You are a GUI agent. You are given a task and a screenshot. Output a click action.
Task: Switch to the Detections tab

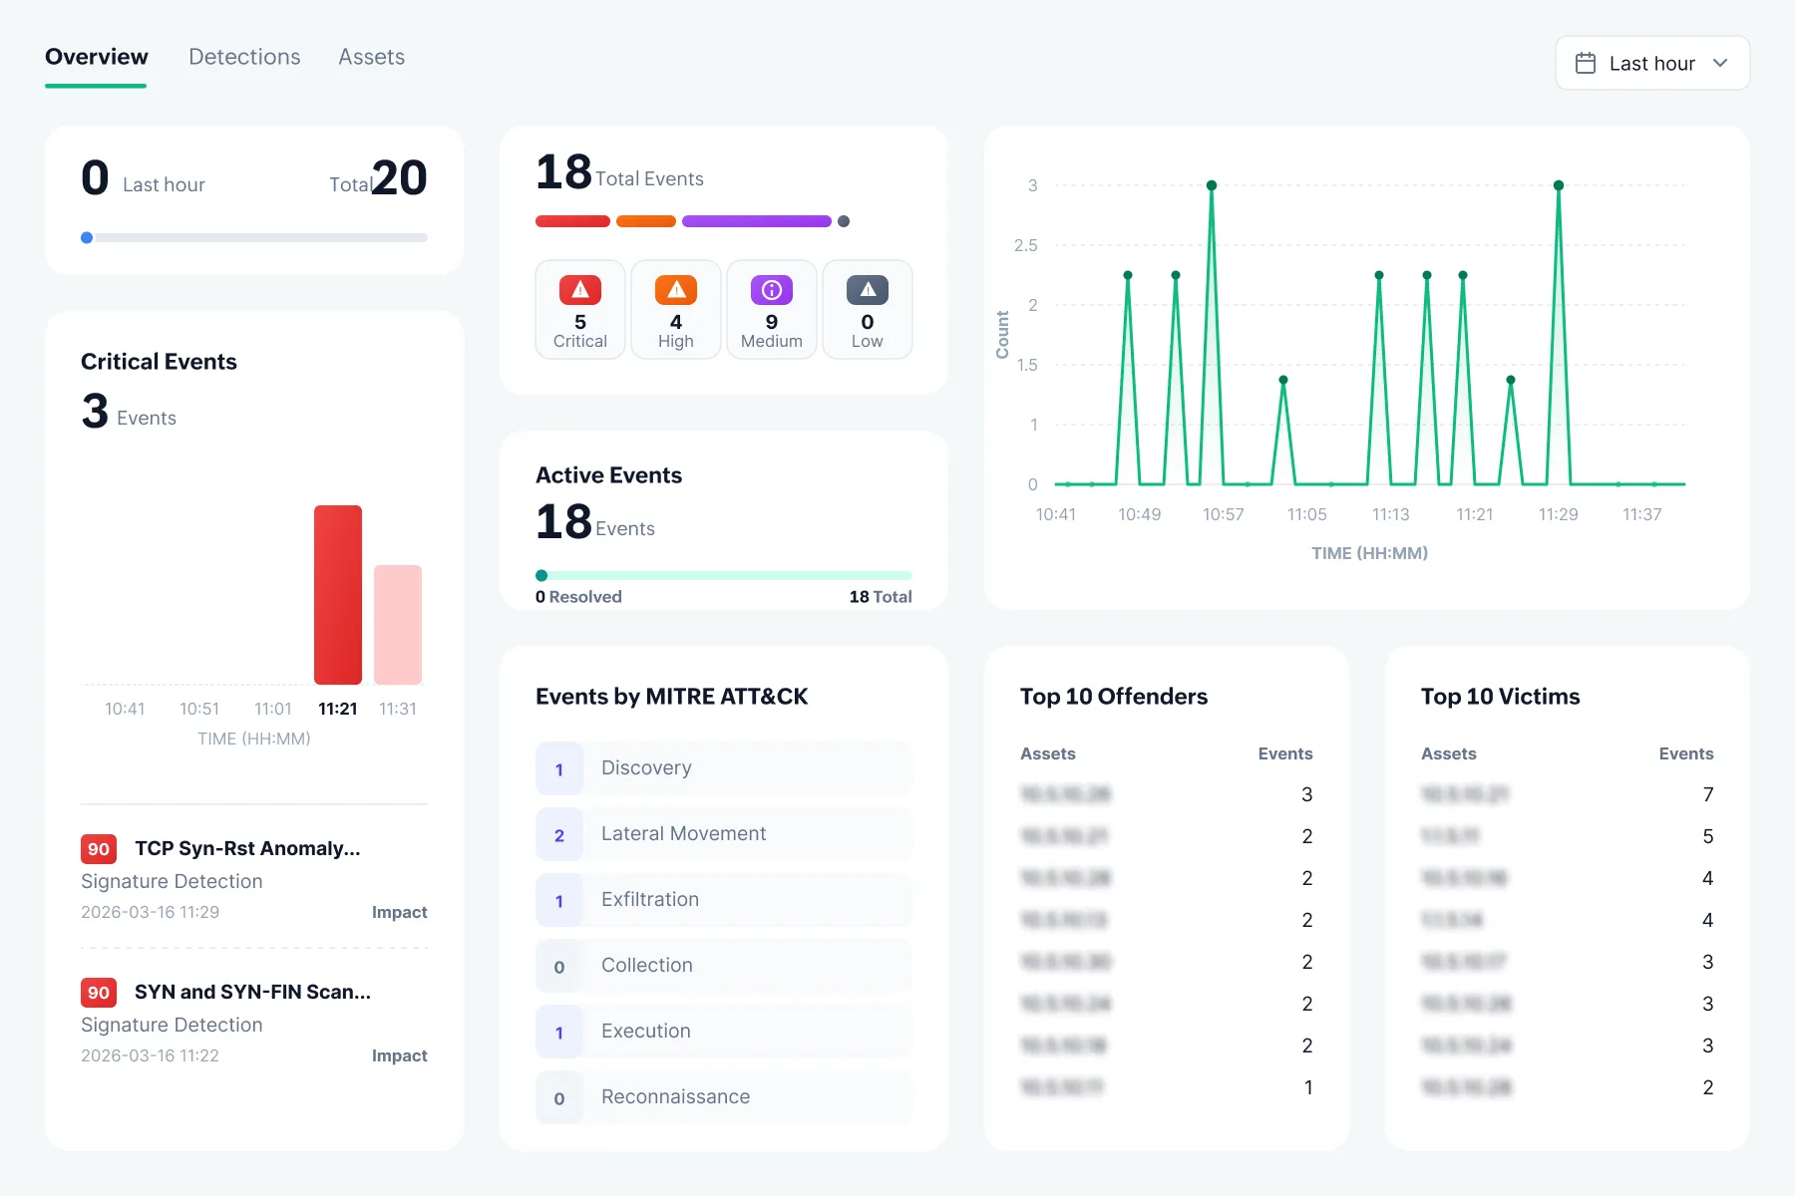[243, 57]
